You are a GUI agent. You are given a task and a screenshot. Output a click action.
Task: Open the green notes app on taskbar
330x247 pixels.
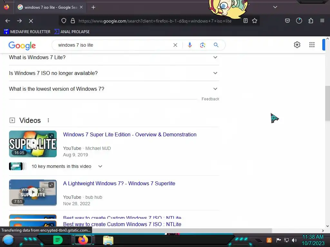(58, 240)
